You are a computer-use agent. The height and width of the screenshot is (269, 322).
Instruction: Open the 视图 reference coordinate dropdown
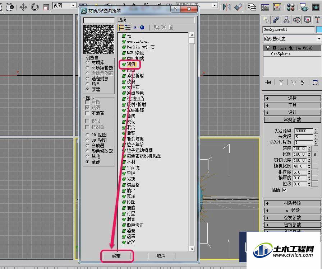pyautogui.click(x=73, y=5)
